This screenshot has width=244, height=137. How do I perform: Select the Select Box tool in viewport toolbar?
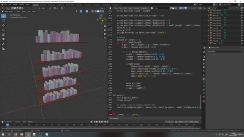point(3,16)
